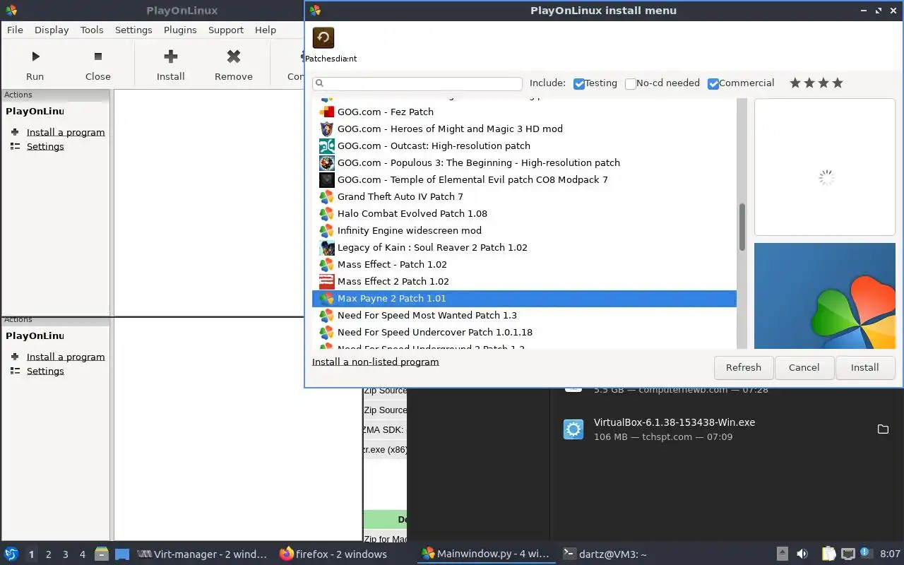Select the Patches category icon in install menu
Image resolution: width=904 pixels, height=565 pixels.
tap(323, 37)
